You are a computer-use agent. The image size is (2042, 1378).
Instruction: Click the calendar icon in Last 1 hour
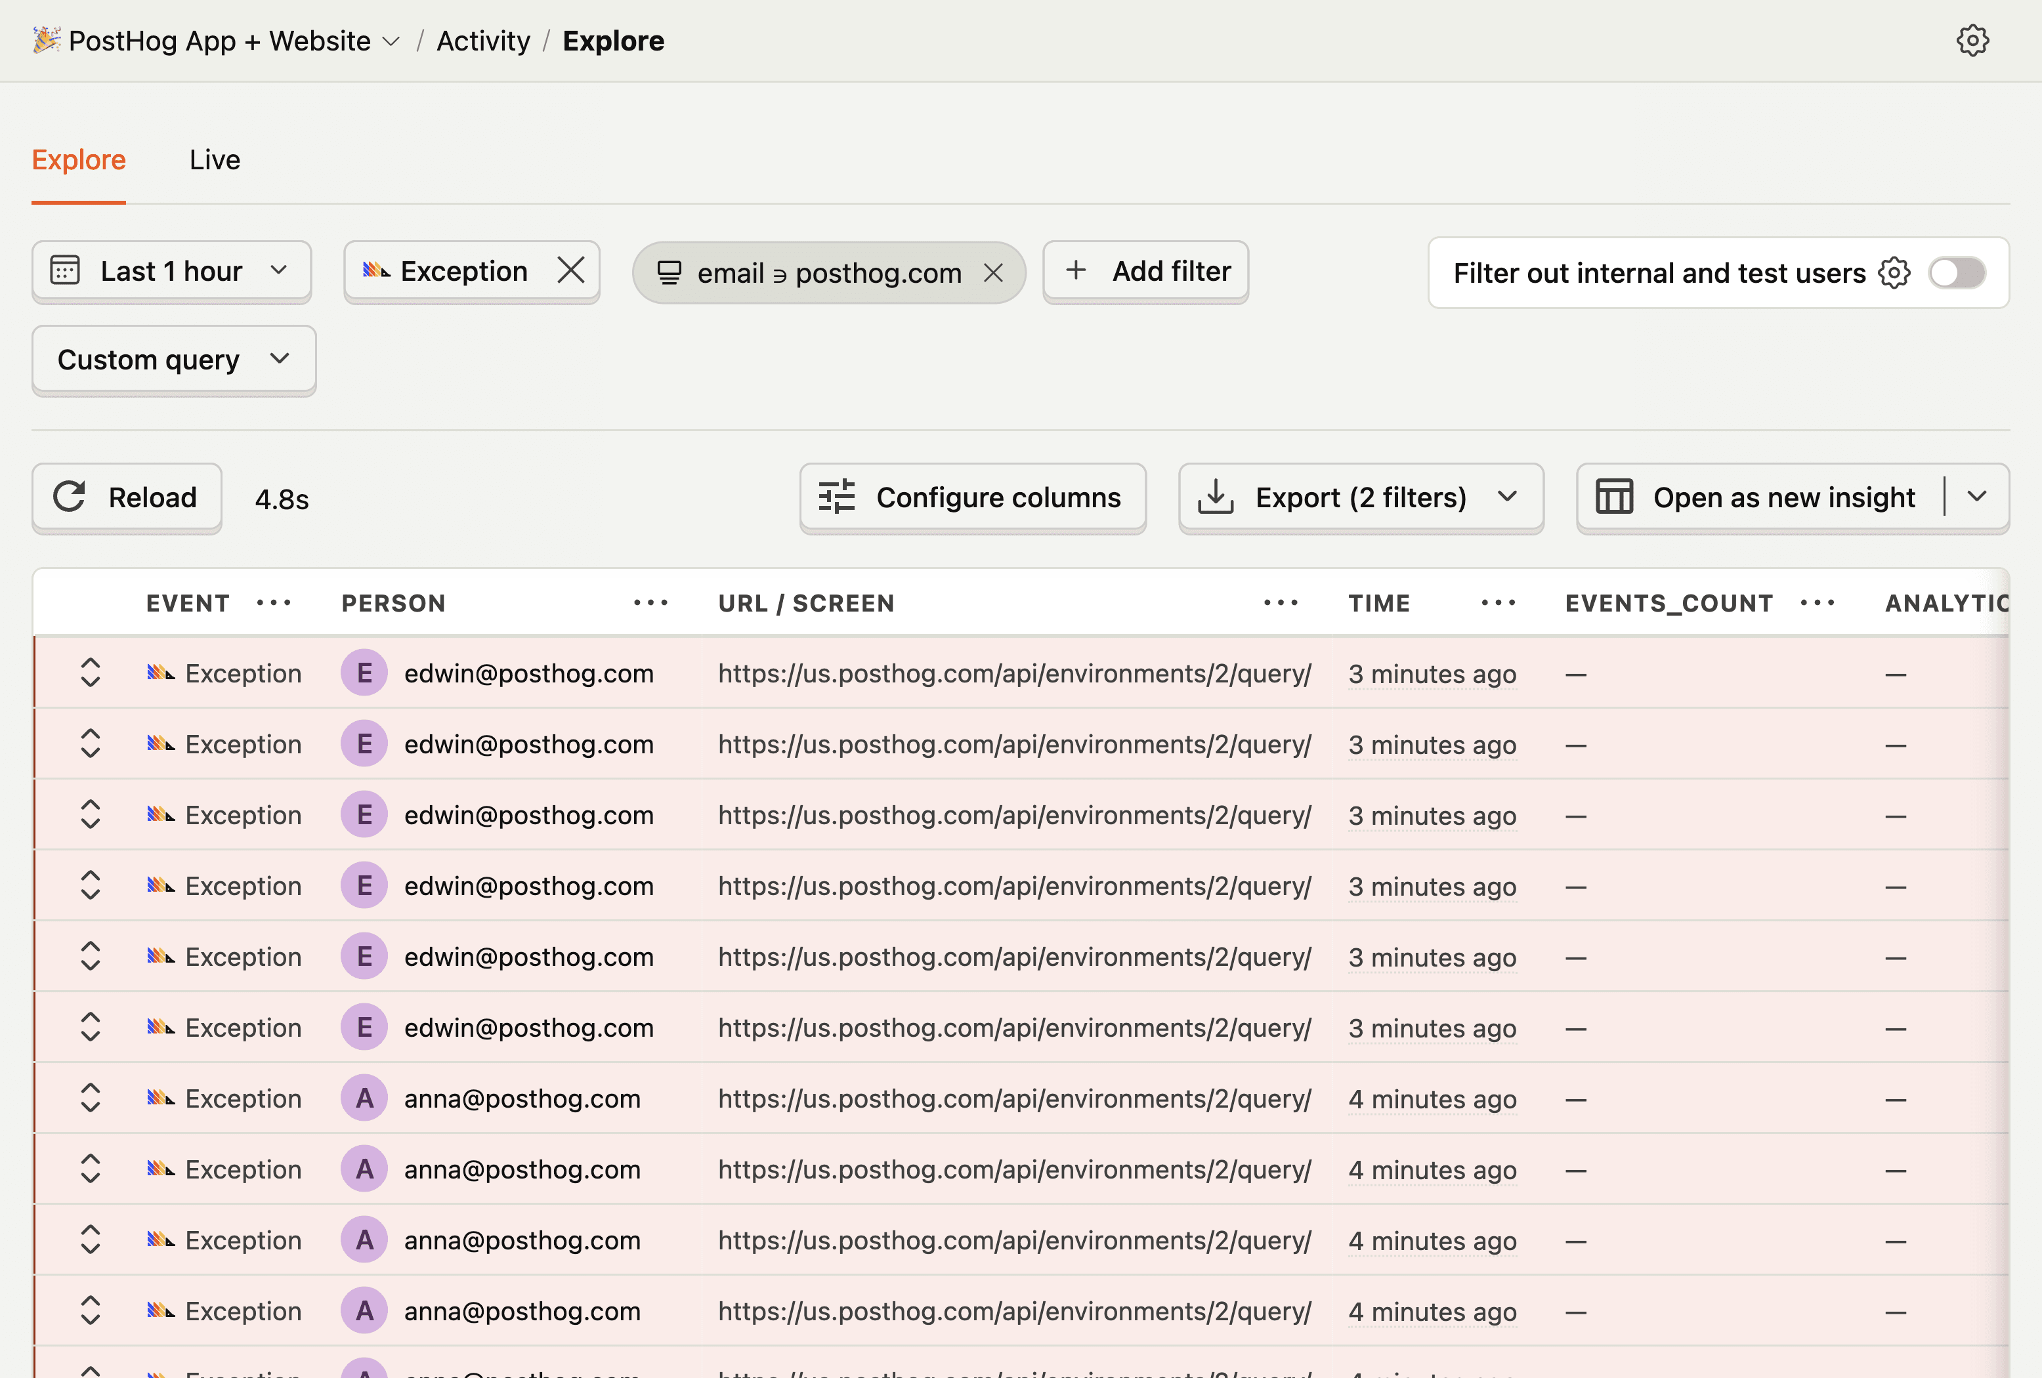(65, 270)
